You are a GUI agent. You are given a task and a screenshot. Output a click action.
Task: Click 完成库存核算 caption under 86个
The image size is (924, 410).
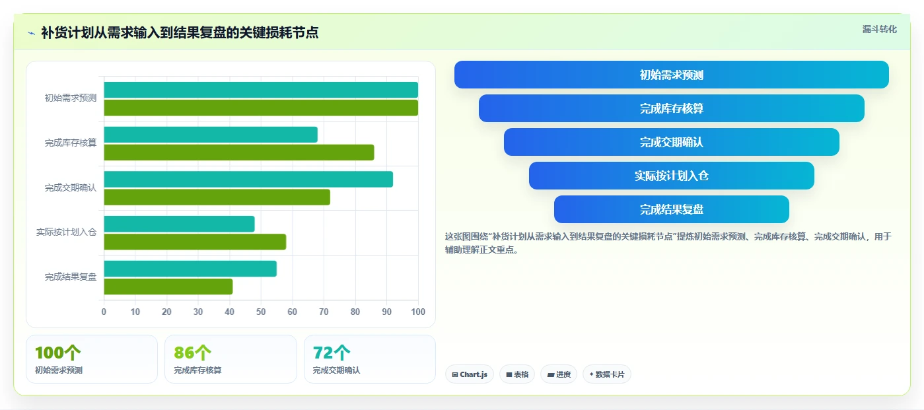click(x=197, y=370)
